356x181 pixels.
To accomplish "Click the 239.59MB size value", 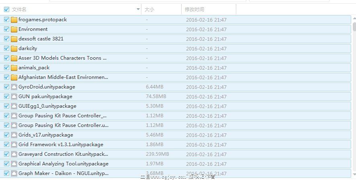I will (158, 154).
